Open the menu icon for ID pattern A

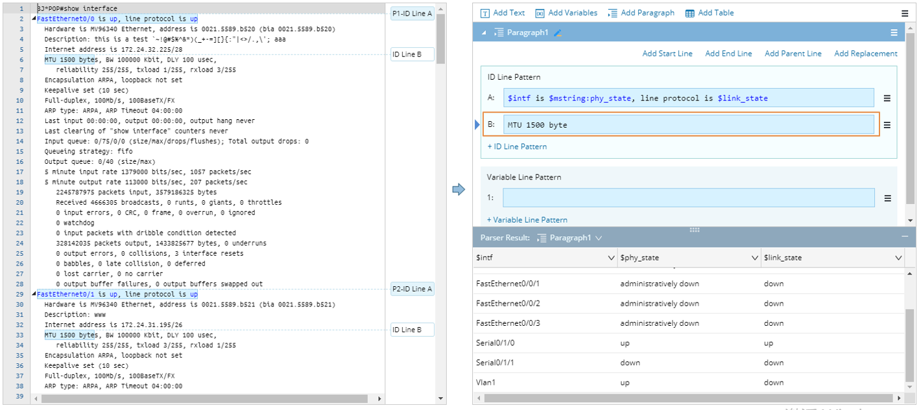(x=887, y=98)
